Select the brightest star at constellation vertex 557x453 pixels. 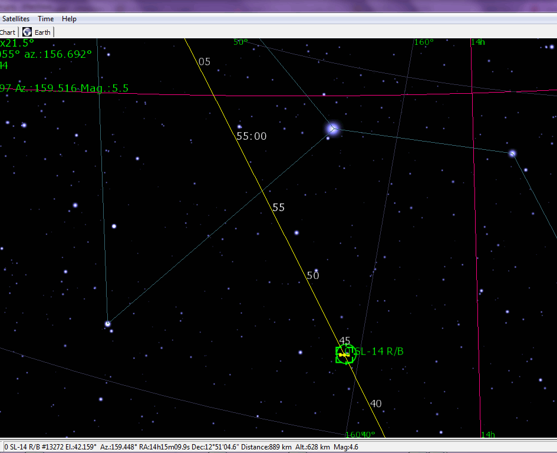[332, 129]
